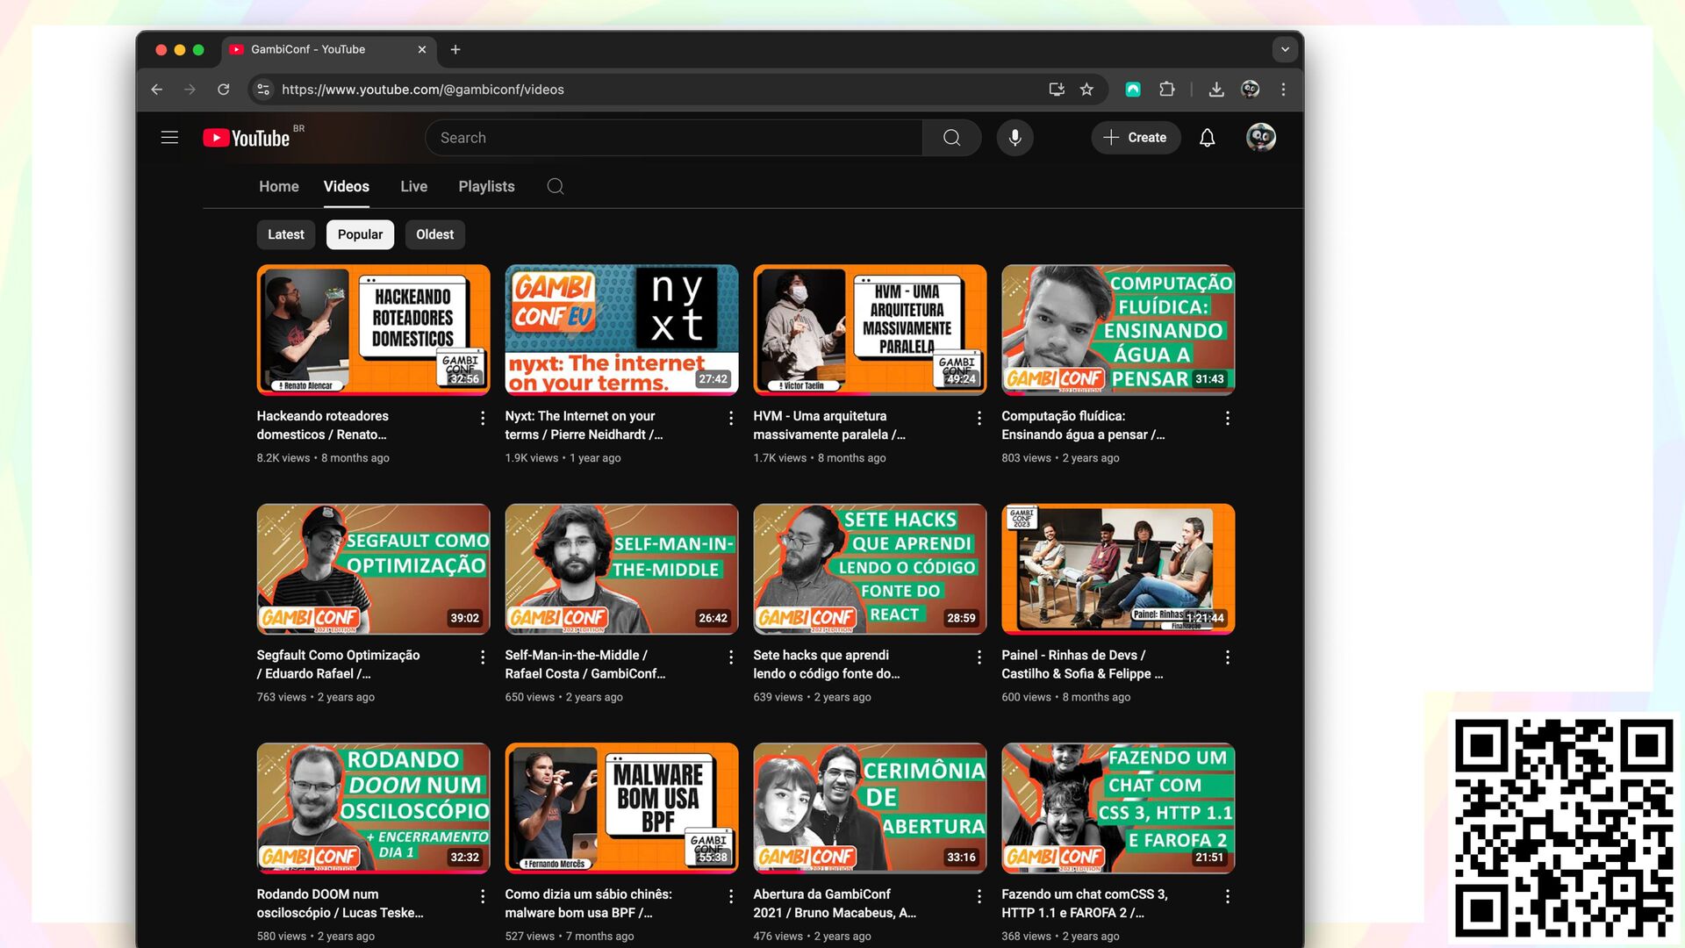
Task: Open the browser profile avatar
Action: [x=1250, y=90]
